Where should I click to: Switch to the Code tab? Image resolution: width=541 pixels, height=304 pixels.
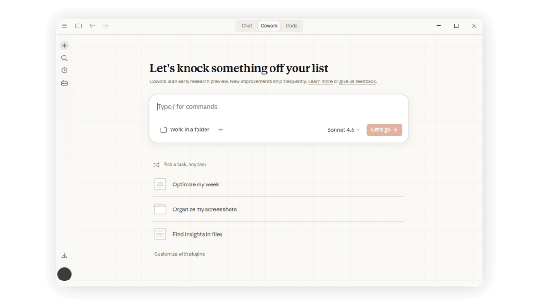click(292, 26)
